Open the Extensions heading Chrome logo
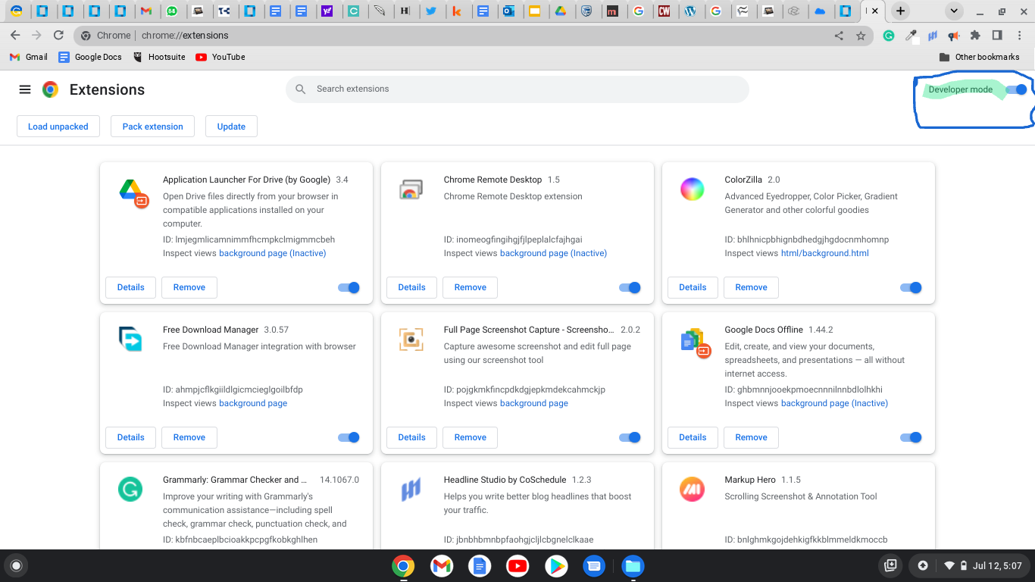This screenshot has width=1035, height=582. click(x=51, y=89)
